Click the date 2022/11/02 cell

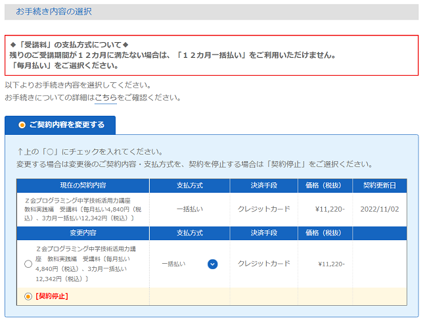click(380, 209)
